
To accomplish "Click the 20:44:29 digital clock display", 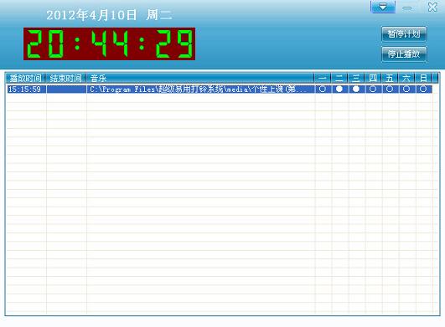I will pos(109,43).
